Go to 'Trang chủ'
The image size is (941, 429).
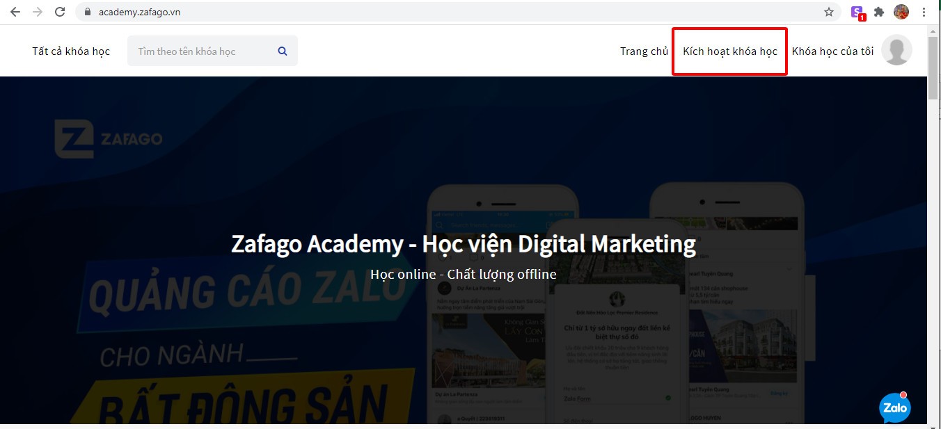pos(644,51)
